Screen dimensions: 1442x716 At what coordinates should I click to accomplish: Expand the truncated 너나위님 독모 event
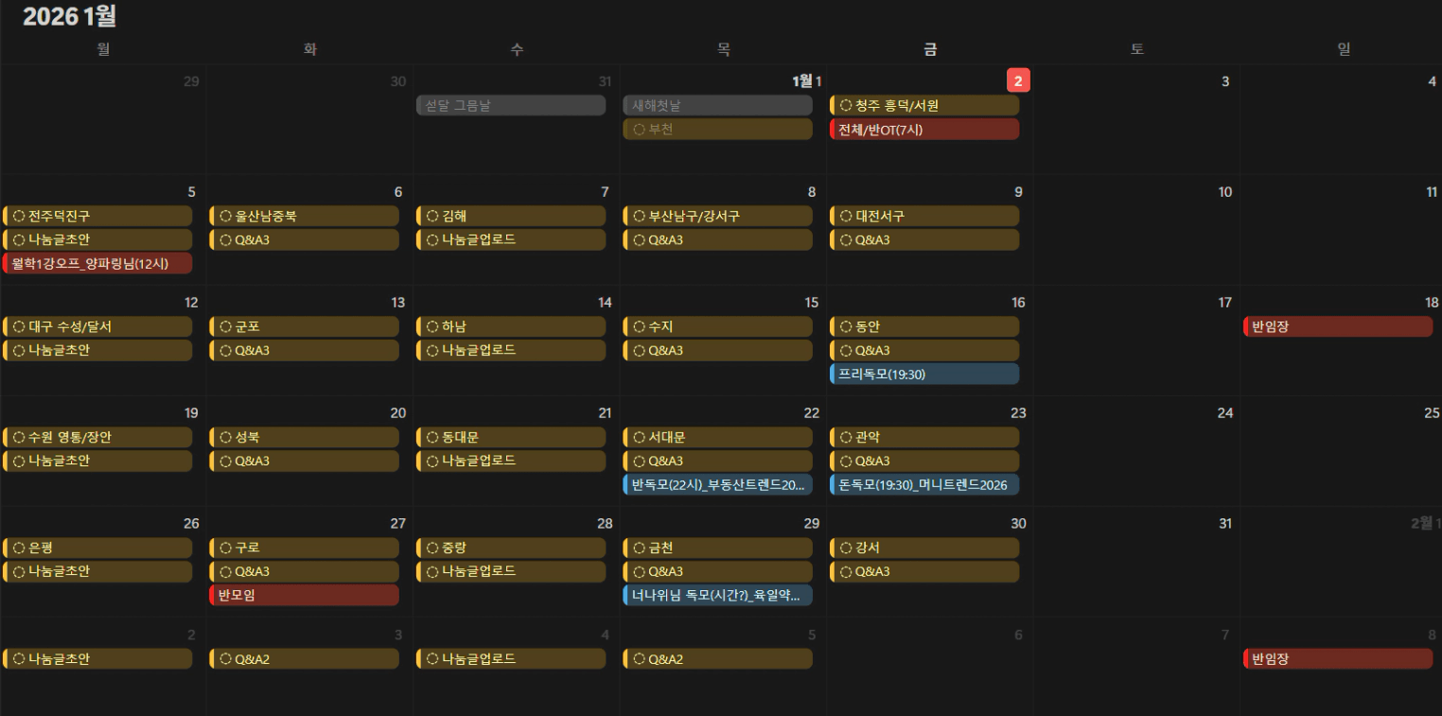coord(717,596)
